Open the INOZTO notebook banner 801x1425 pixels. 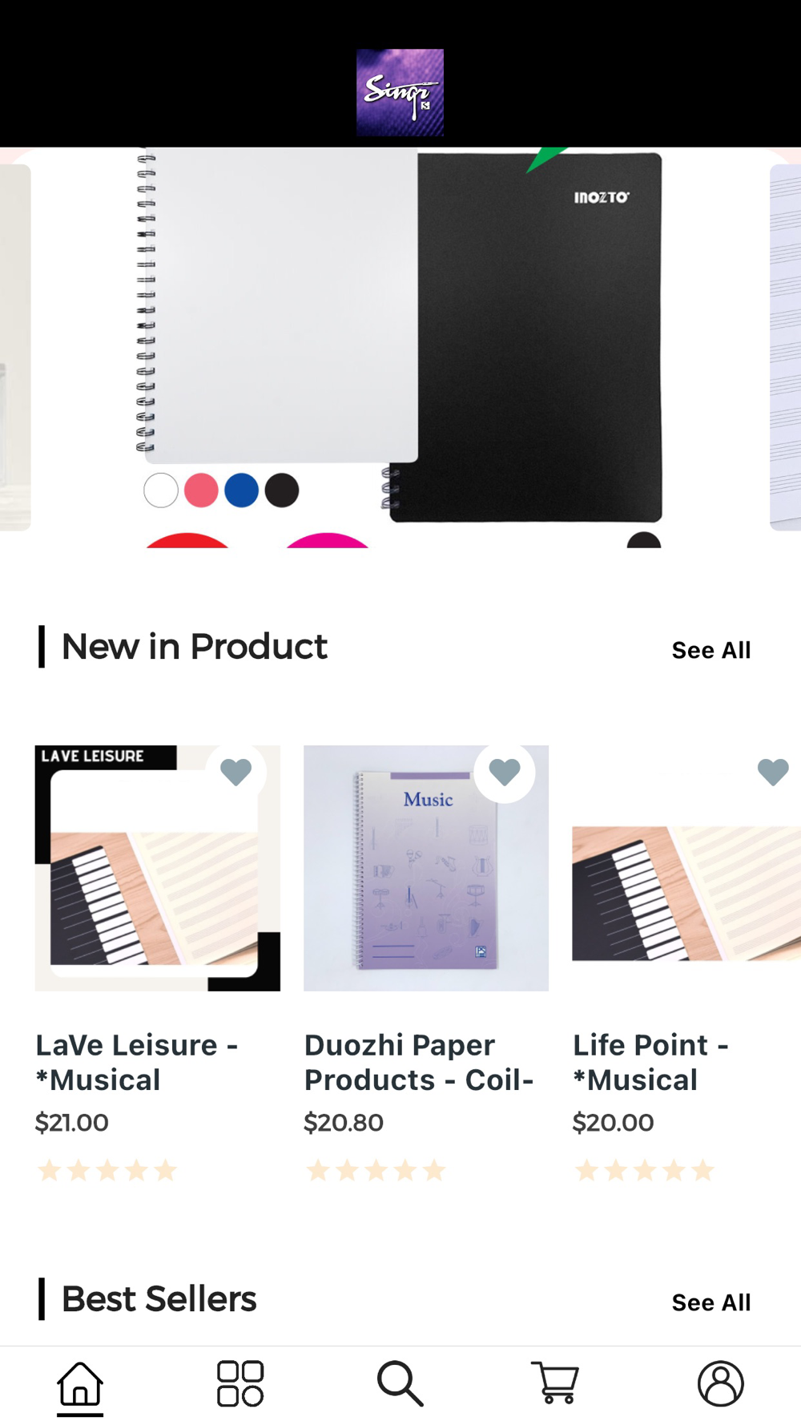(x=400, y=347)
